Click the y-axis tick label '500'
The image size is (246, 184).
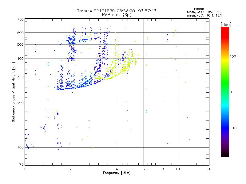(x=21, y=44)
